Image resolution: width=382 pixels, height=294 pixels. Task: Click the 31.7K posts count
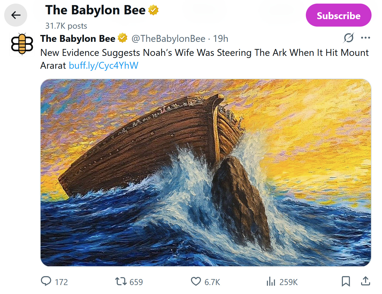pos(66,26)
